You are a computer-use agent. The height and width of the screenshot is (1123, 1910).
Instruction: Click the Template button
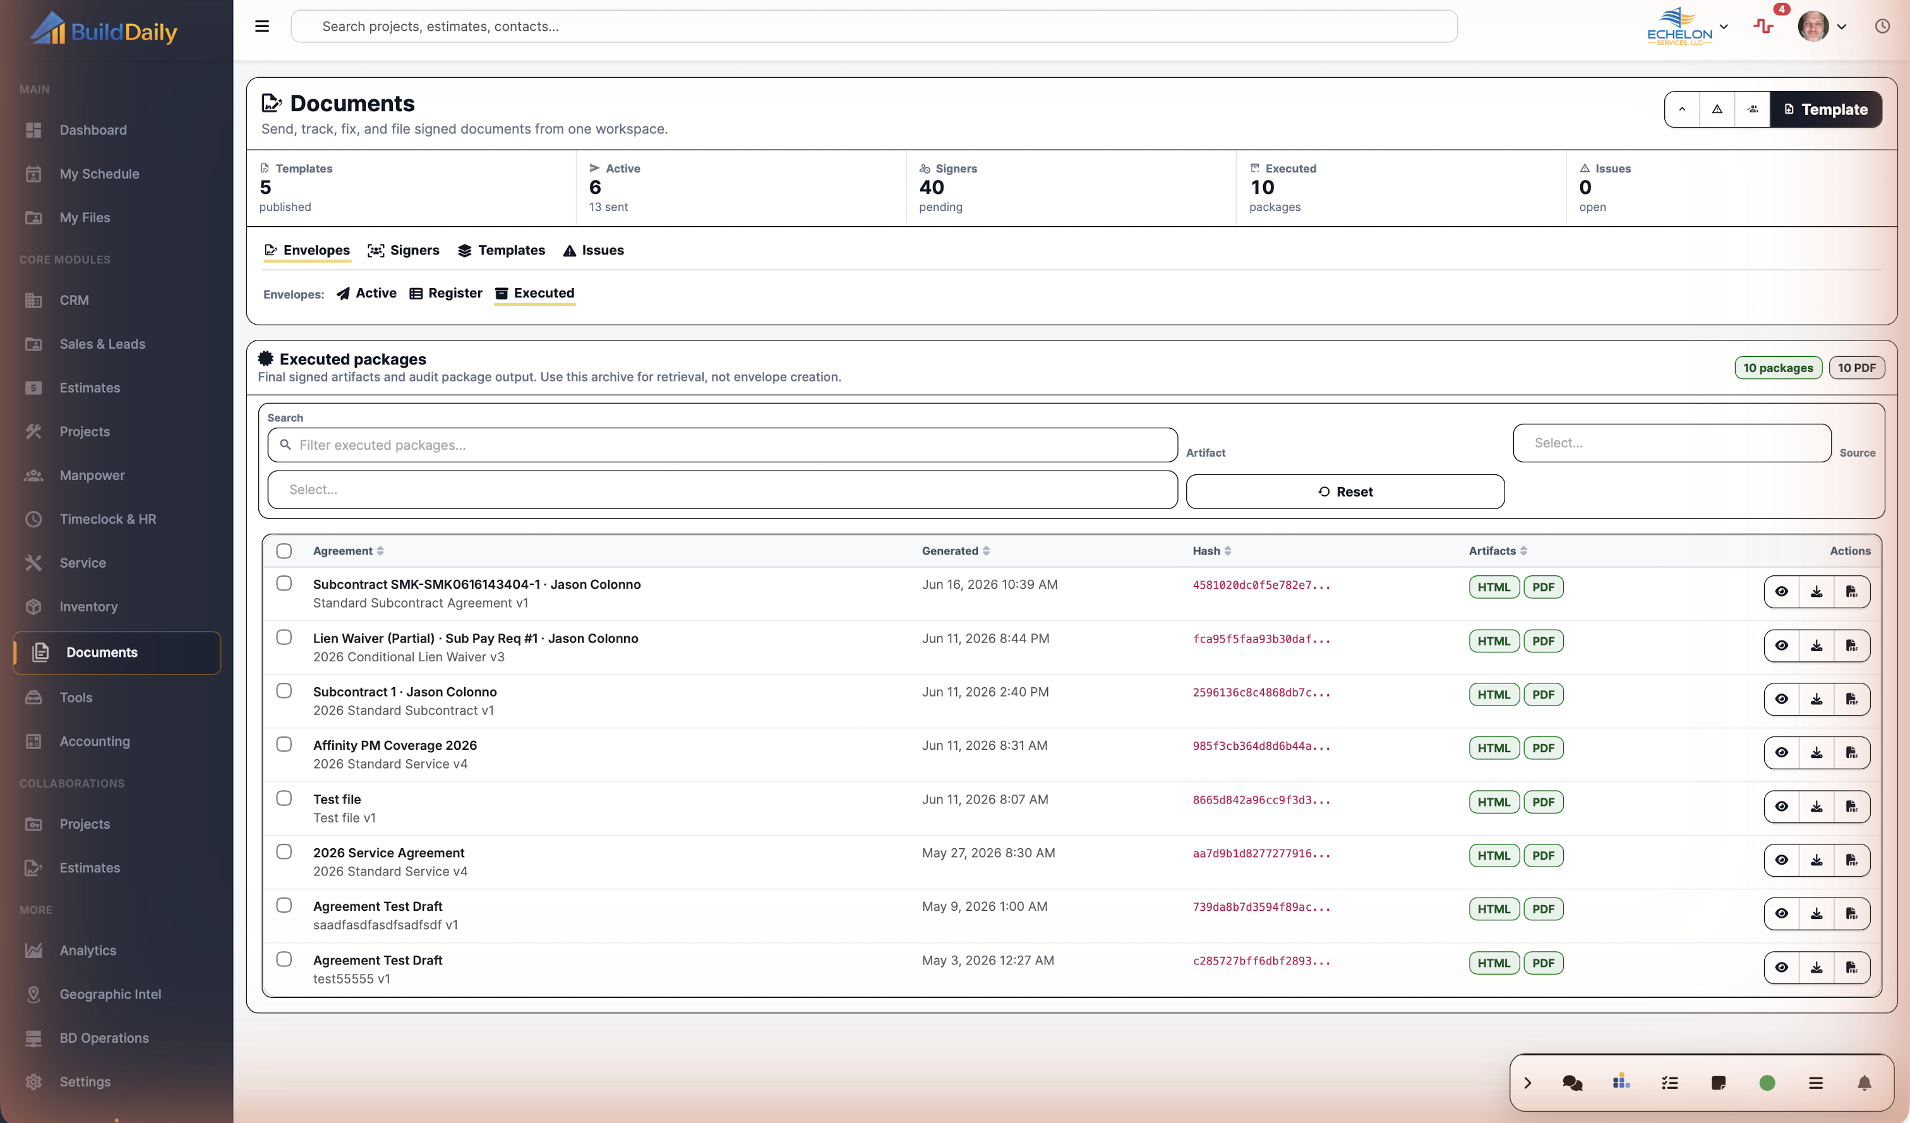(1825, 109)
